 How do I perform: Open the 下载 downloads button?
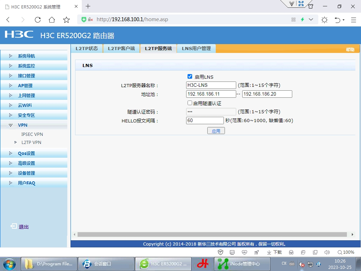tap(274, 252)
